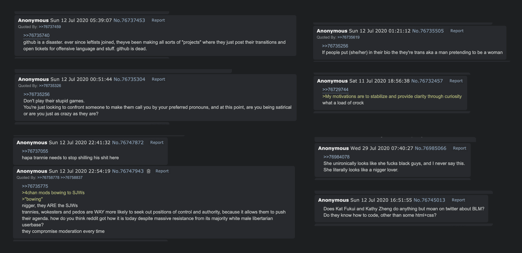
Task: Open post number link No.76735505
Action: (428, 31)
